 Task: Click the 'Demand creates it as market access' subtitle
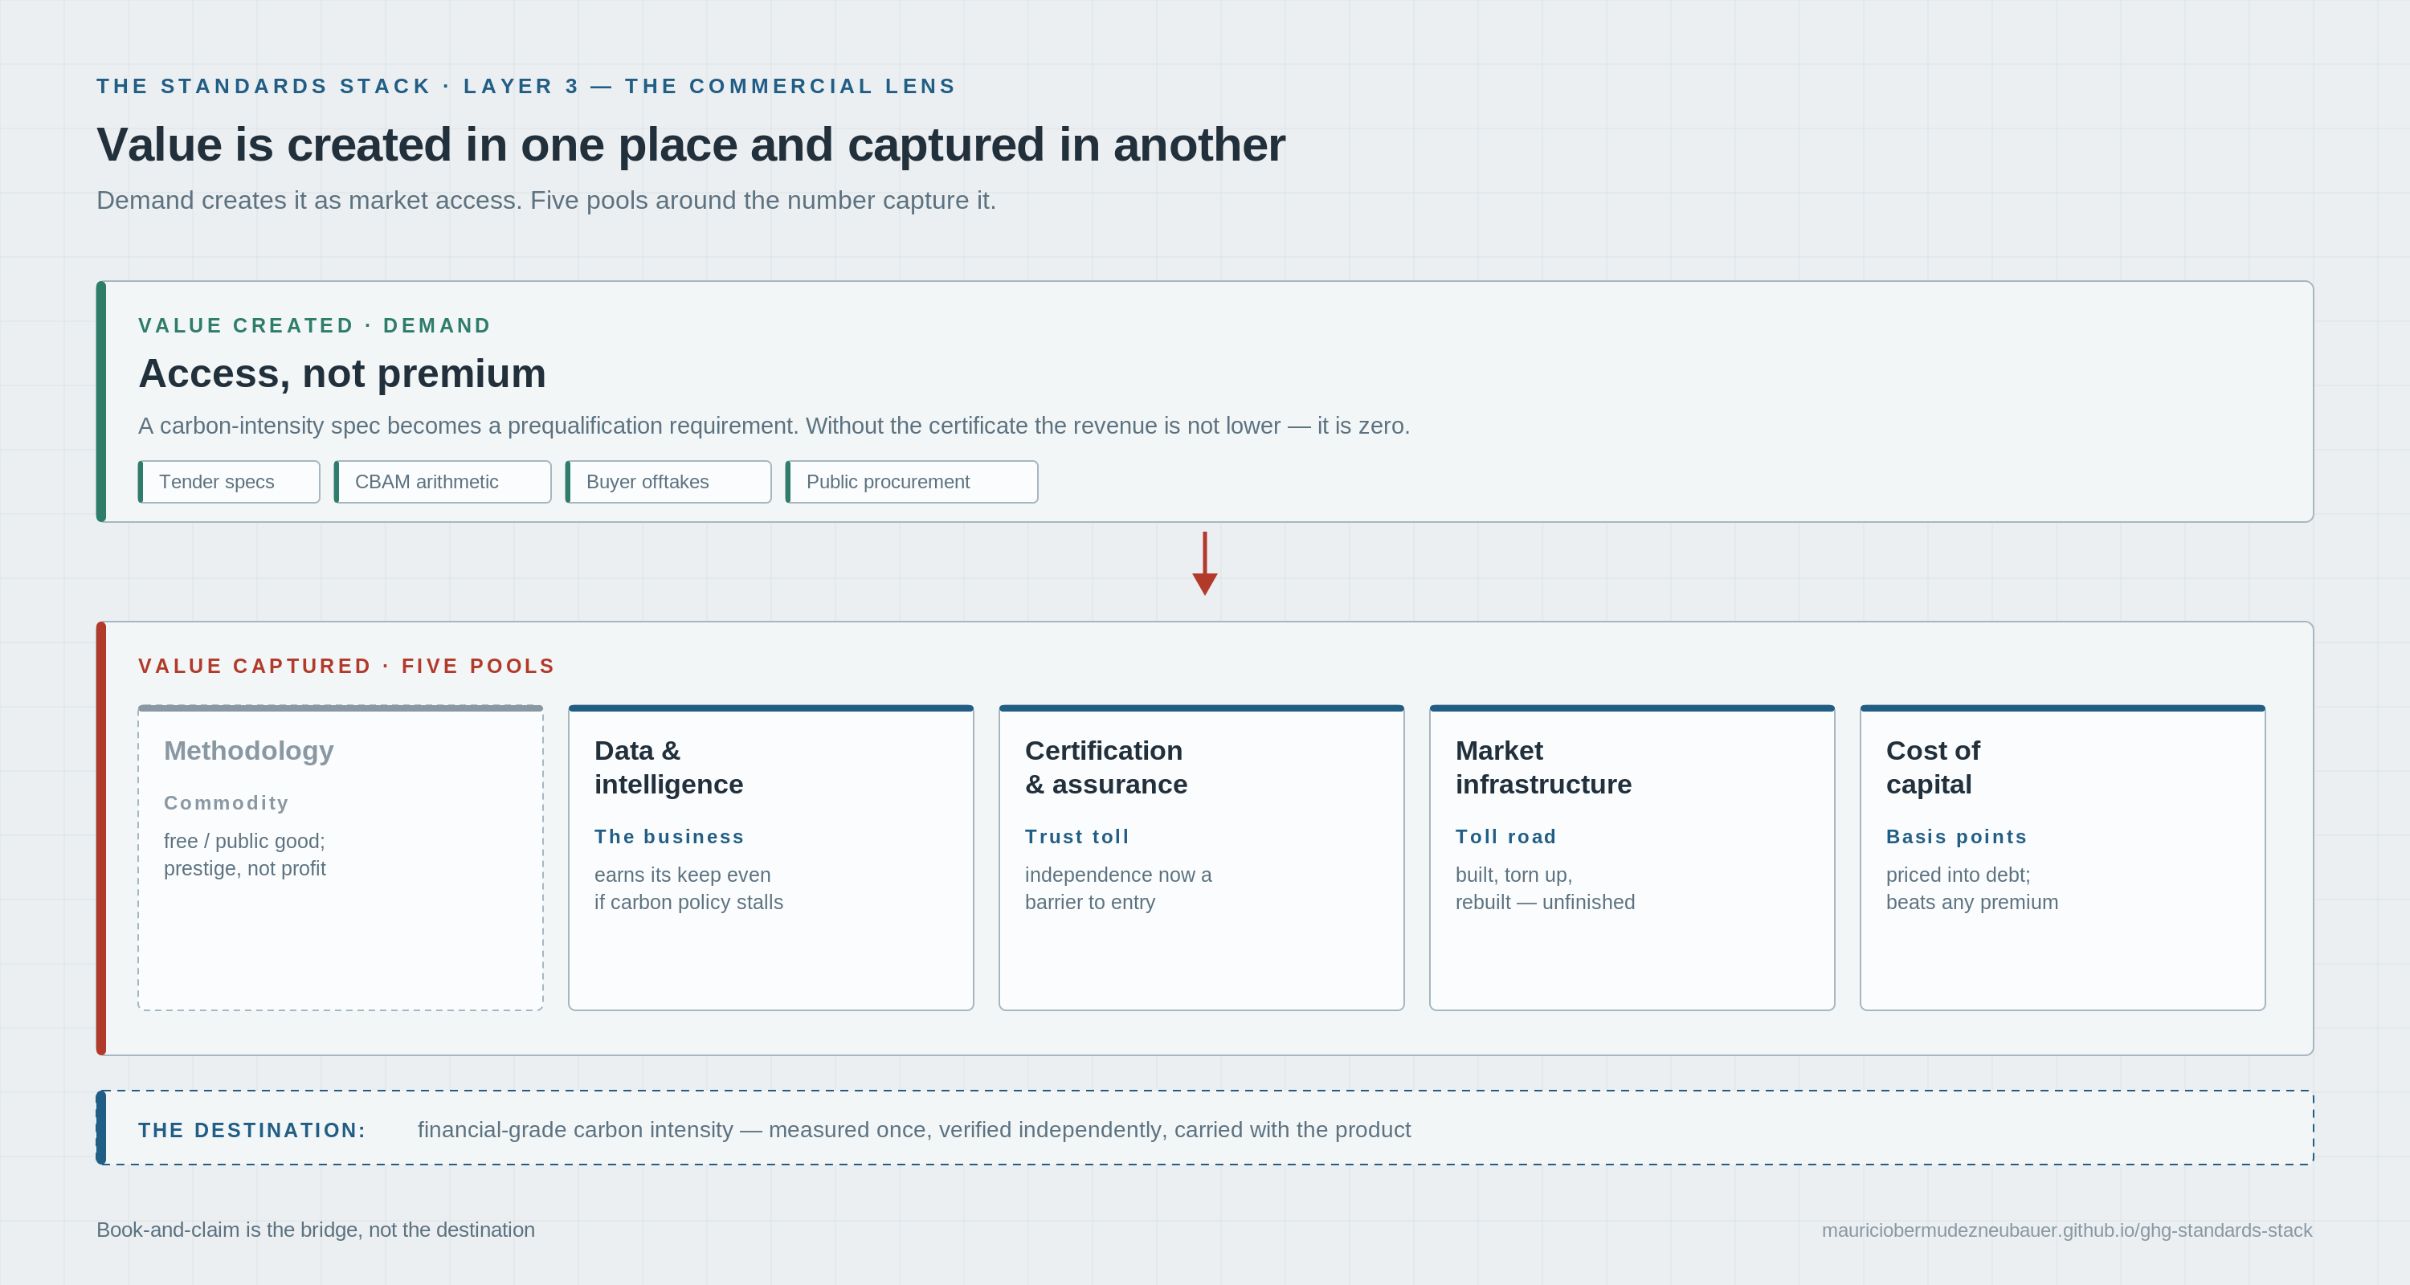click(545, 200)
